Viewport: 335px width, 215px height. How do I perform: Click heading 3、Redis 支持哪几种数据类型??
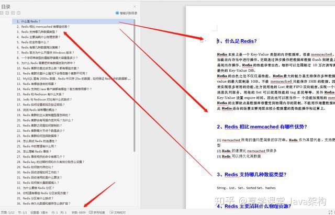point(251,175)
